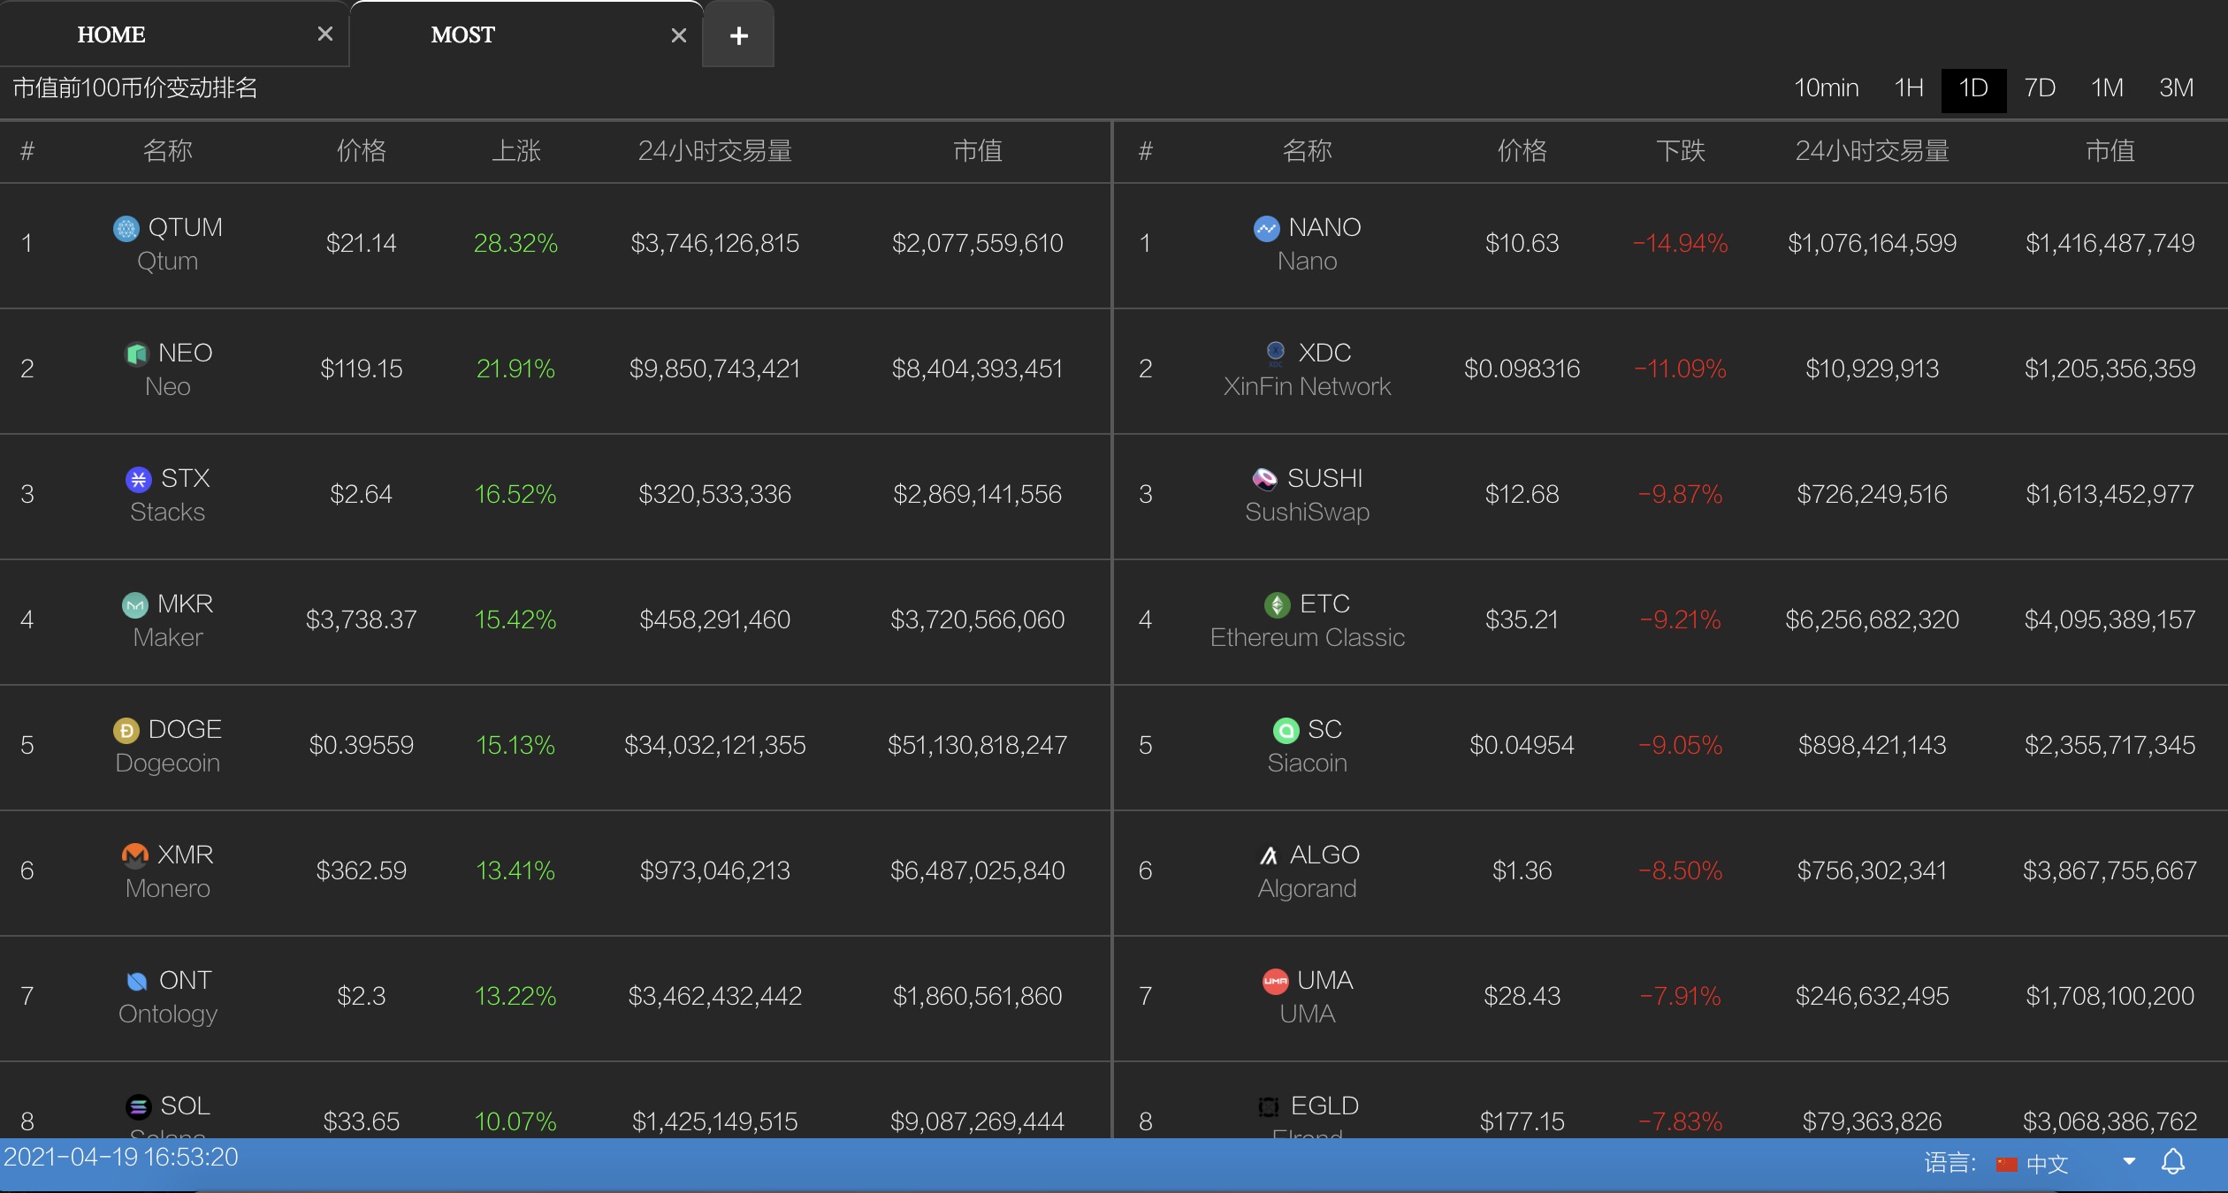
Task: Click the 名称 header in gainers table
Action: (167, 151)
